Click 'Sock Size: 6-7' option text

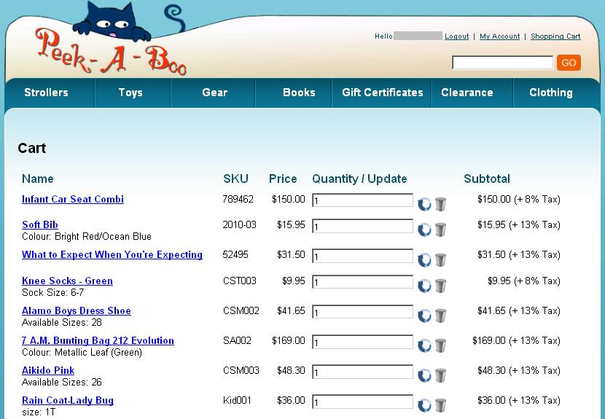pyautogui.click(x=53, y=292)
